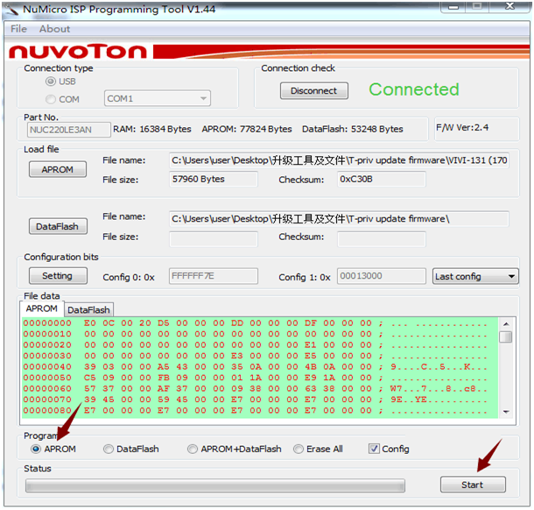Select Erase All program option
534x510 pixels.
[x=299, y=449]
